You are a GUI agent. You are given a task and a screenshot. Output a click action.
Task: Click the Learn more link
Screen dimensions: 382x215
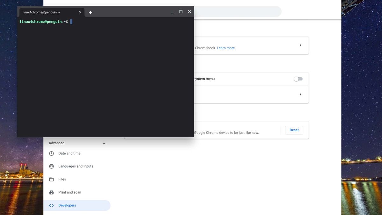pyautogui.click(x=225, y=48)
